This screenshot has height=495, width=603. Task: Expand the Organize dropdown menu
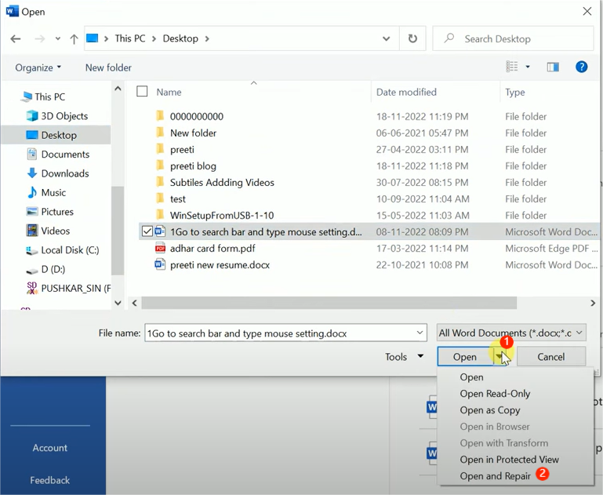tap(38, 67)
